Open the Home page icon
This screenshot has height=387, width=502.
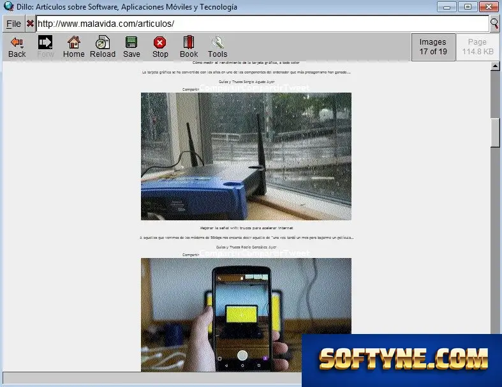click(73, 47)
